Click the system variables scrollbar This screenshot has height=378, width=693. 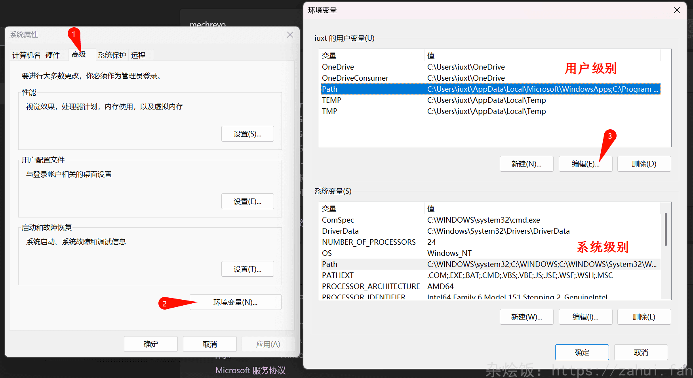tap(666, 229)
